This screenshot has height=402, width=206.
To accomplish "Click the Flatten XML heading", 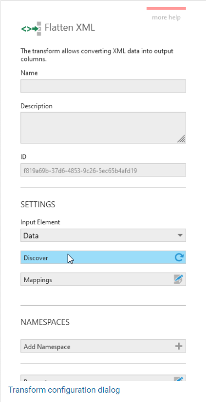I will click(70, 27).
